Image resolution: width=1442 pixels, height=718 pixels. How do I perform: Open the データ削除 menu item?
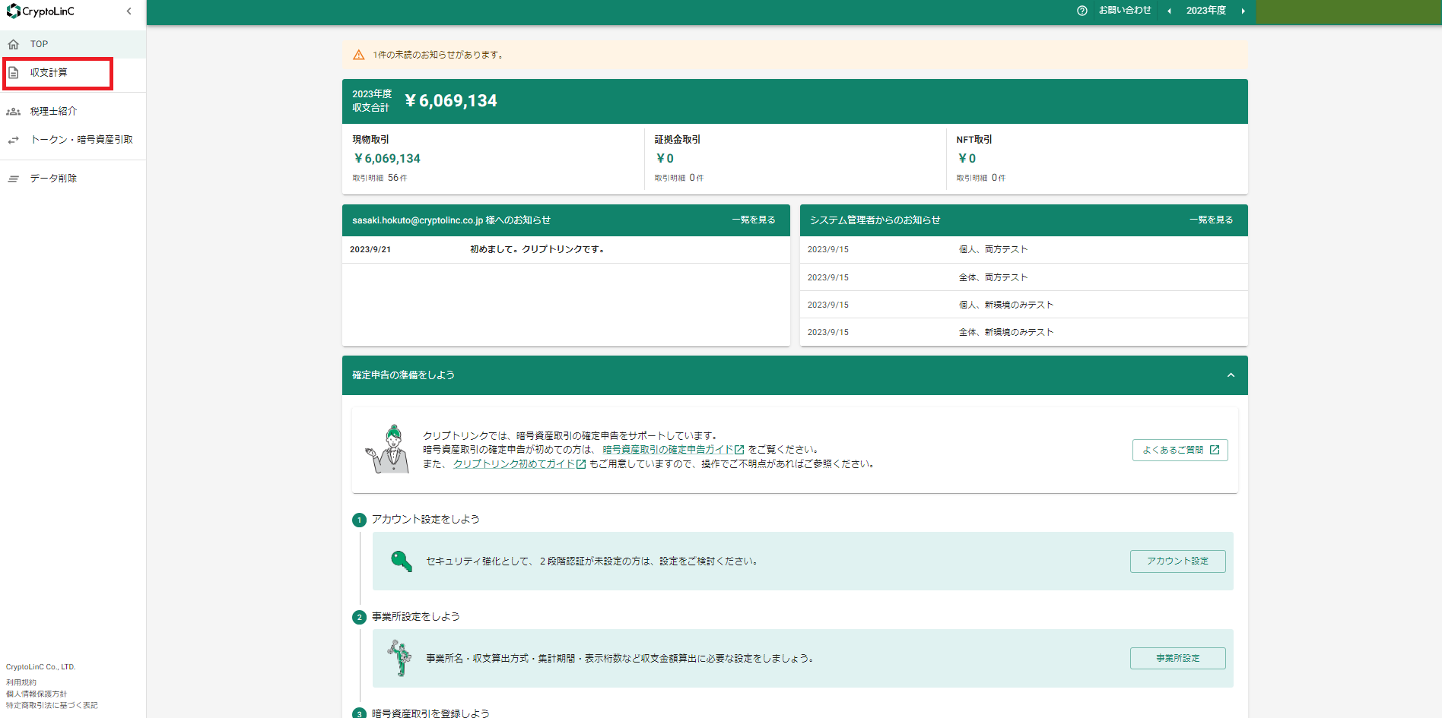coord(73,179)
